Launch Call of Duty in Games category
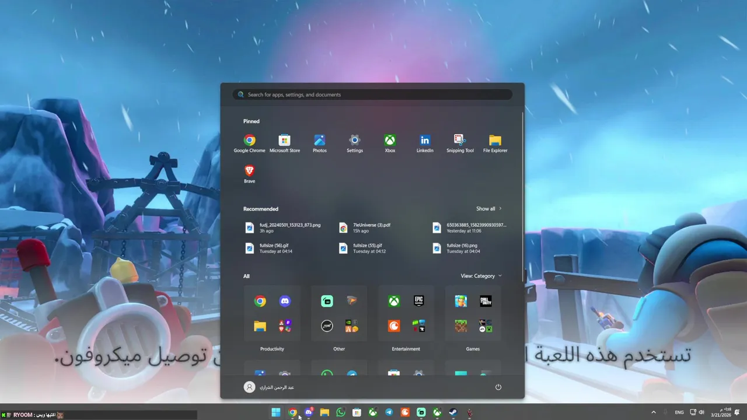Viewport: 747px width, 420px height. [x=486, y=301]
